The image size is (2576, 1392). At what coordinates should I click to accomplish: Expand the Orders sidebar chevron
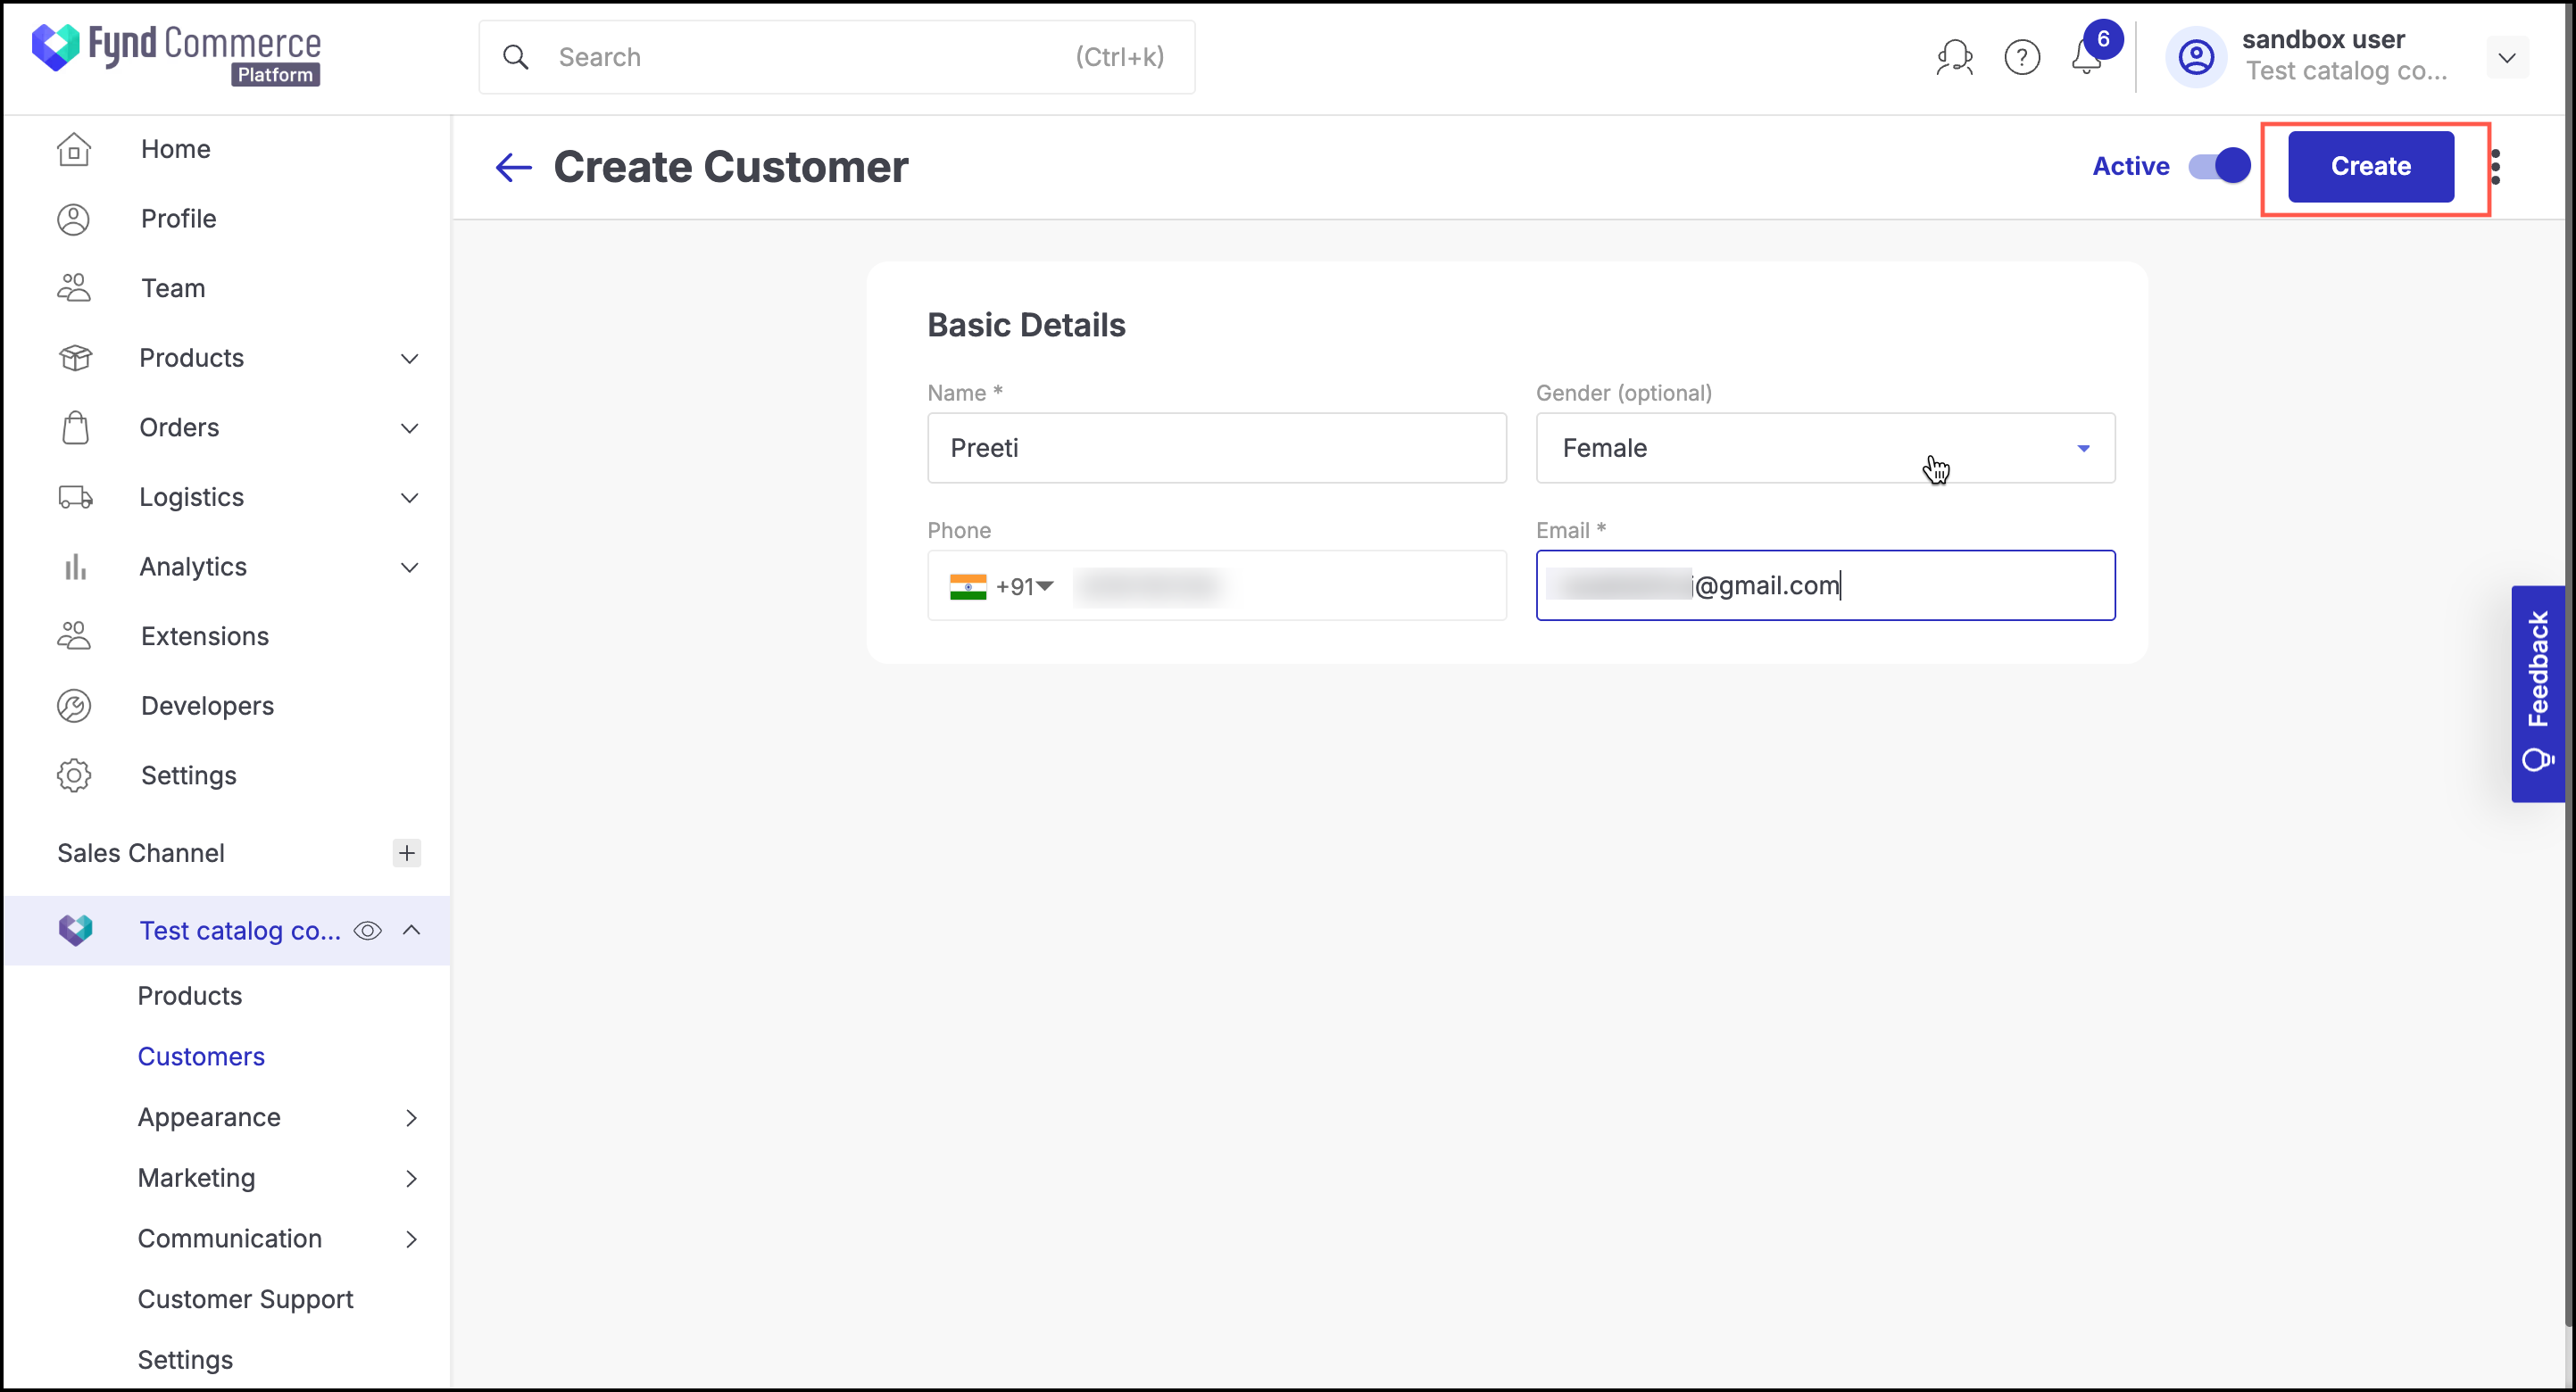[x=409, y=428]
